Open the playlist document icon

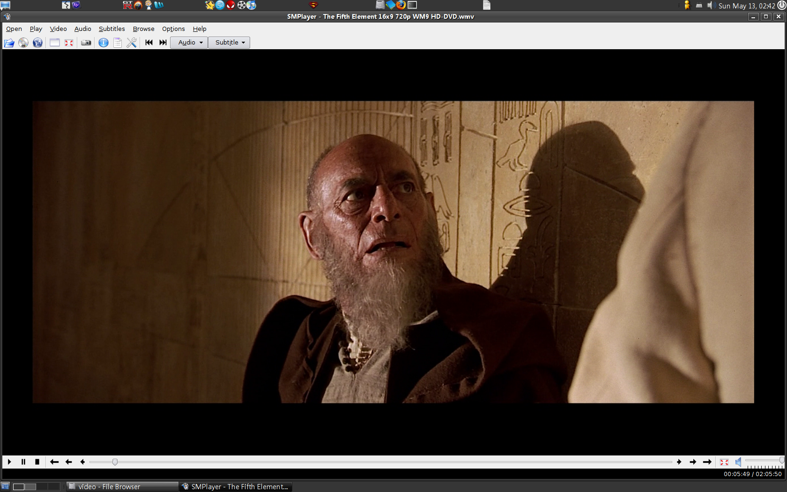[118, 43]
